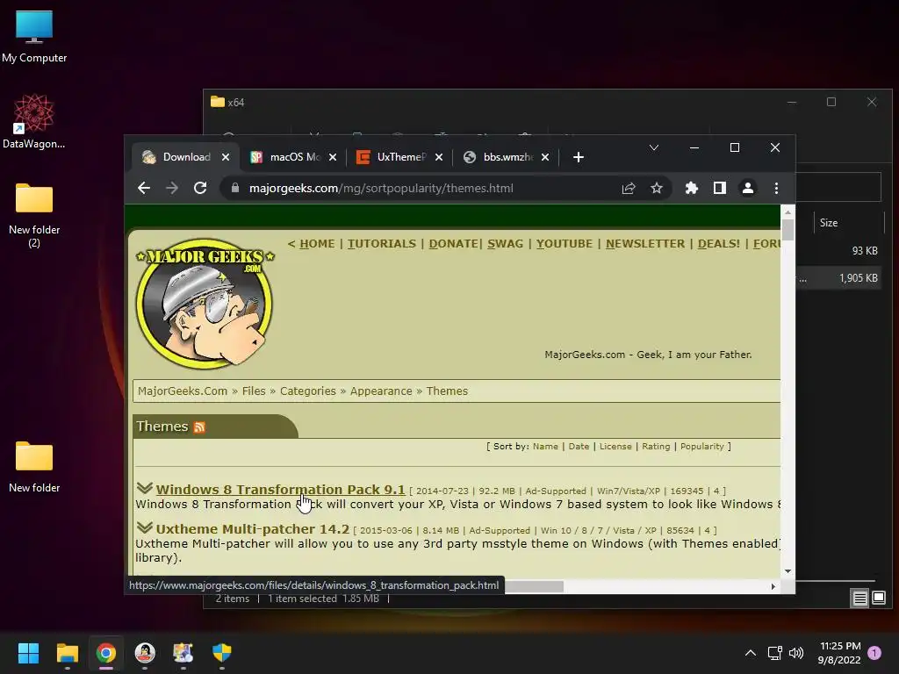Close the UxTheme tab
Image resolution: width=899 pixels, height=674 pixels.
point(439,157)
